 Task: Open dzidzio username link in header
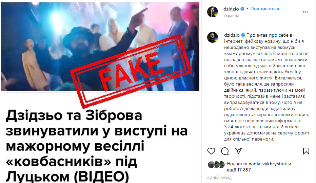click(231, 9)
